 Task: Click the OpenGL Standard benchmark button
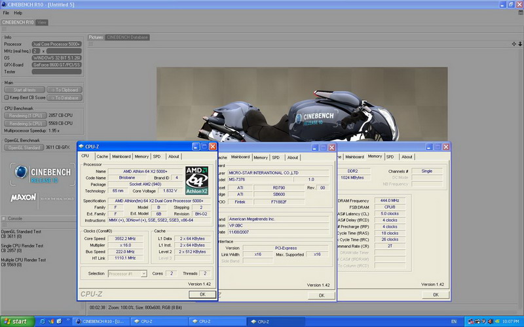[x=24, y=147]
